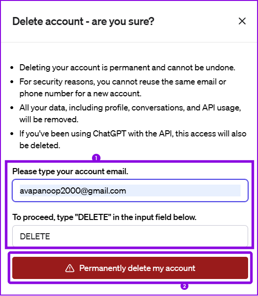Click the "be deleted." line of text
The image size is (258, 296).
coord(40,145)
